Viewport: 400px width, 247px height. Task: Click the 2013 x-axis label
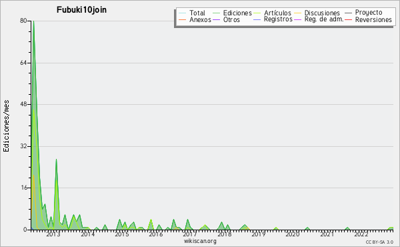tap(53, 234)
